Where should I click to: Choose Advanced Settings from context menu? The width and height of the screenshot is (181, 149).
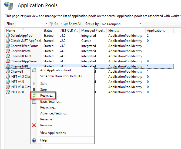[x=55, y=113]
